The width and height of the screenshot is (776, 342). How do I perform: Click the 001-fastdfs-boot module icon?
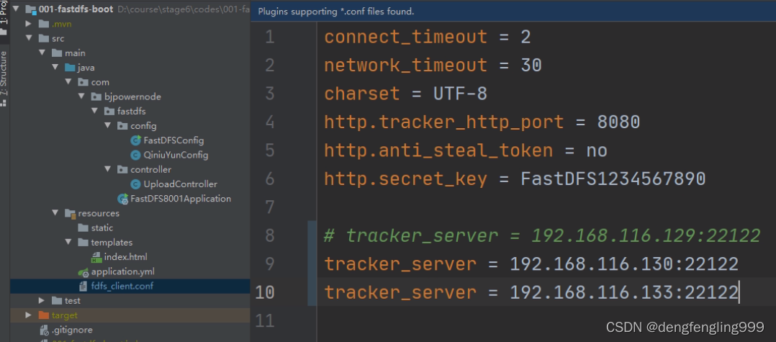point(31,9)
